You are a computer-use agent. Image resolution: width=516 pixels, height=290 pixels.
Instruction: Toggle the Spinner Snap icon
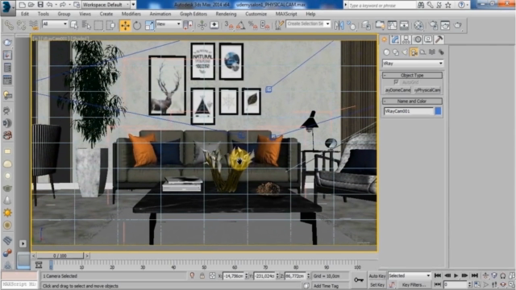pos(265,25)
